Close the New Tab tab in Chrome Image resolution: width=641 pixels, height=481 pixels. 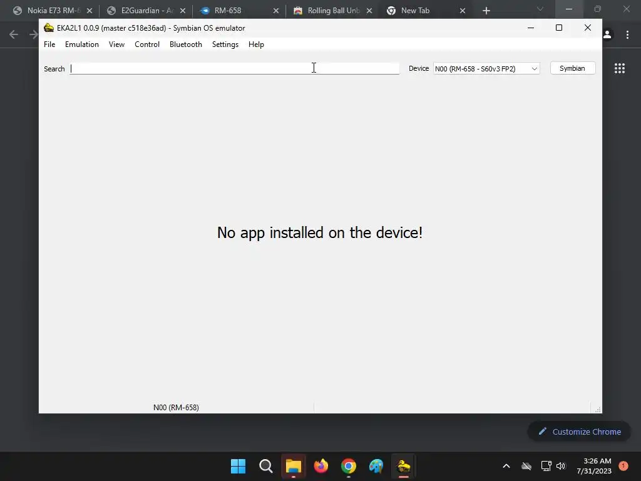(x=463, y=11)
